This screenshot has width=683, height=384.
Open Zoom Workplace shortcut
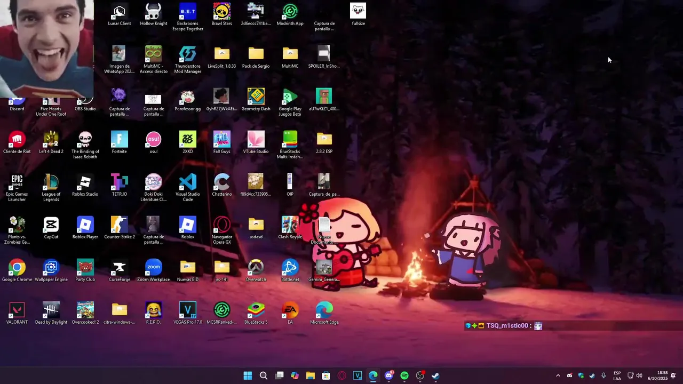pos(154,271)
